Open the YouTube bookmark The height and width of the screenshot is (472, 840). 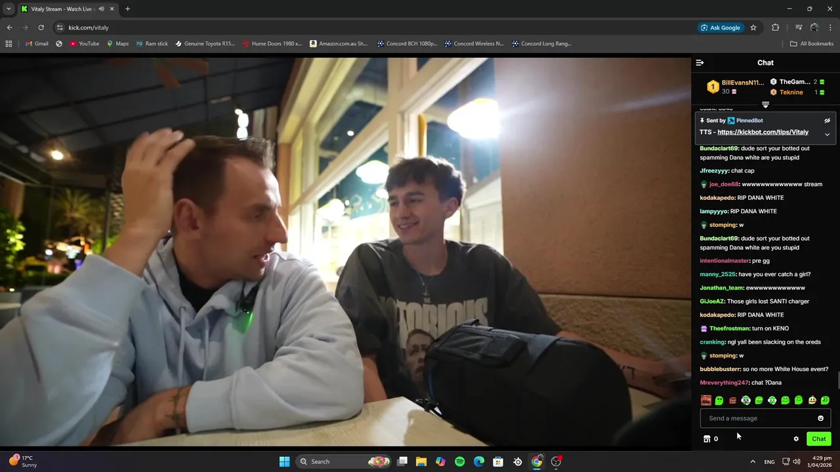pos(85,44)
